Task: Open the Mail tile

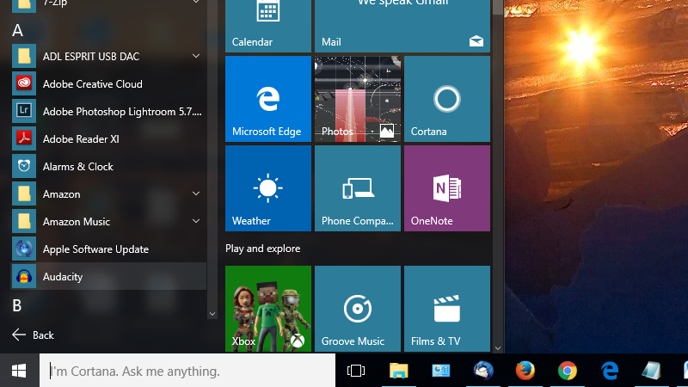Action: [x=402, y=26]
